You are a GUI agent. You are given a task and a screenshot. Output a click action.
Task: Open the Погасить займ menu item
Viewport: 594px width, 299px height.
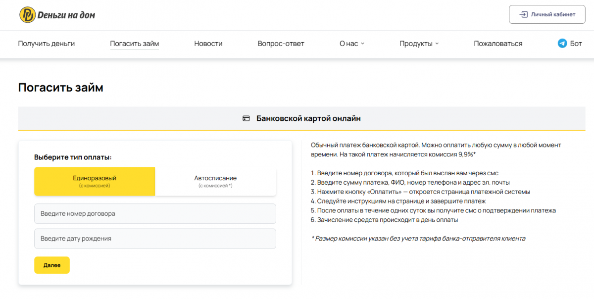[x=134, y=44]
